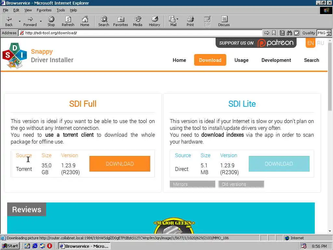The height and width of the screenshot is (250, 333).
Task: Click the system tray scheduler icon
Action: point(303,246)
